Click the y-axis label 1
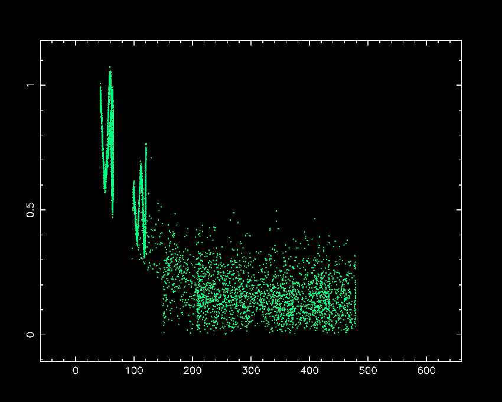 [30, 85]
